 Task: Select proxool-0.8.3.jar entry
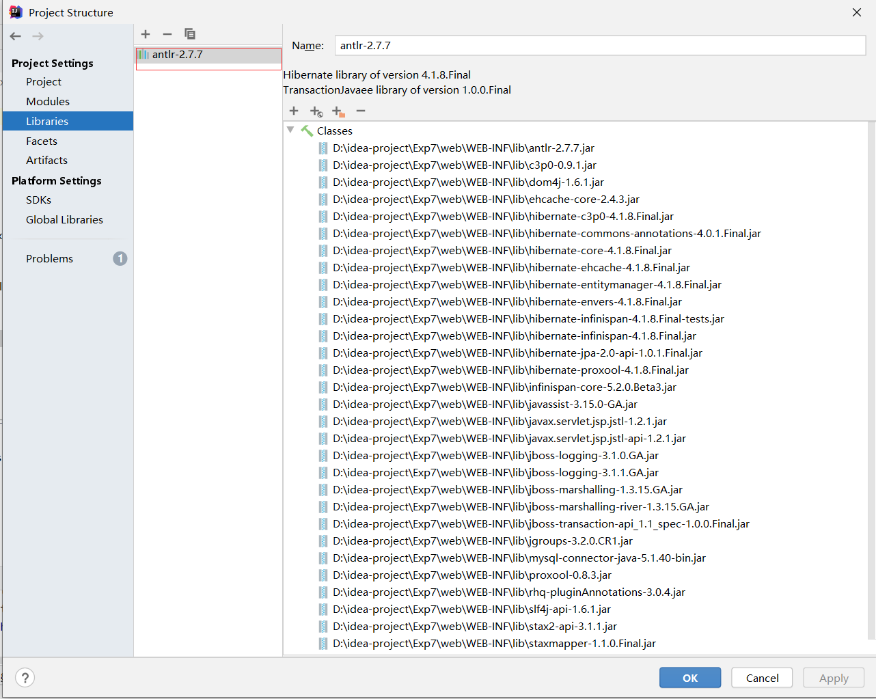472,575
